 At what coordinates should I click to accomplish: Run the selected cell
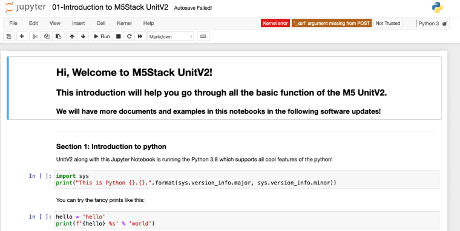click(x=102, y=36)
